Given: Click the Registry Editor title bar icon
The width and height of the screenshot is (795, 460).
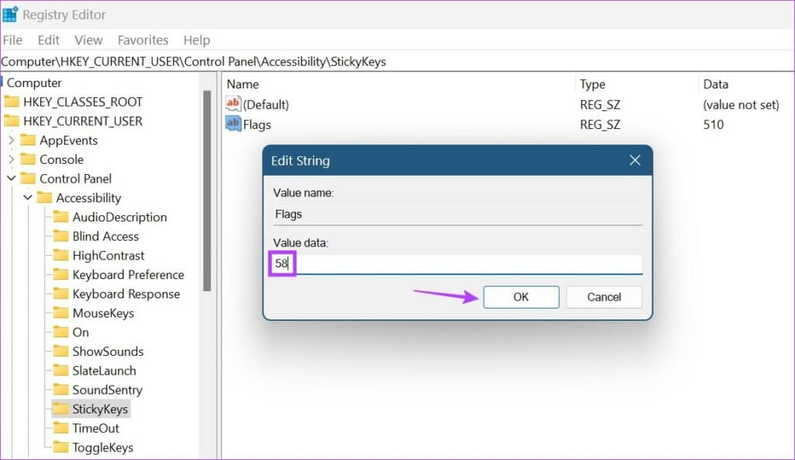Looking at the screenshot, I should [11, 14].
